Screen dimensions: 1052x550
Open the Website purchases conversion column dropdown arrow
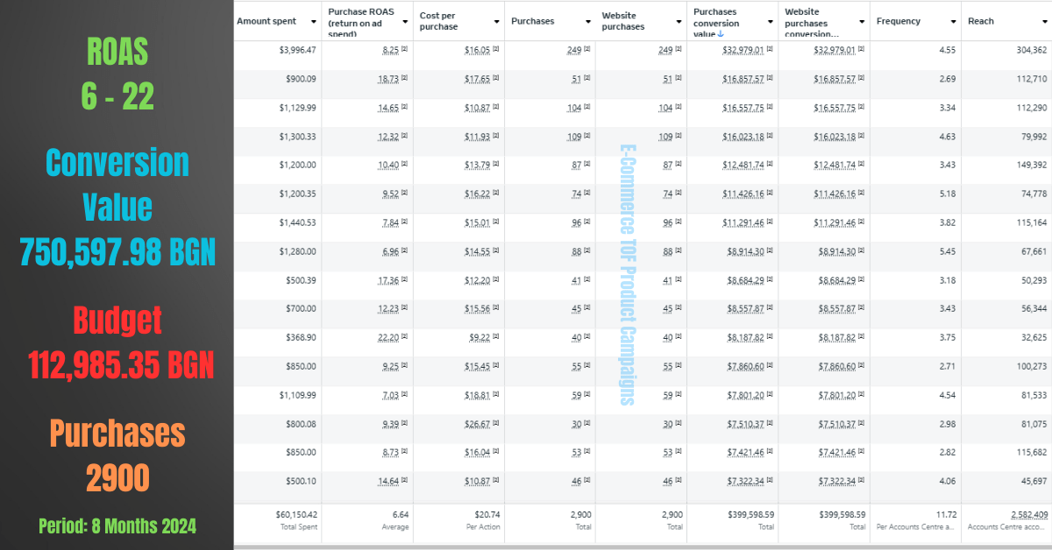click(x=862, y=21)
